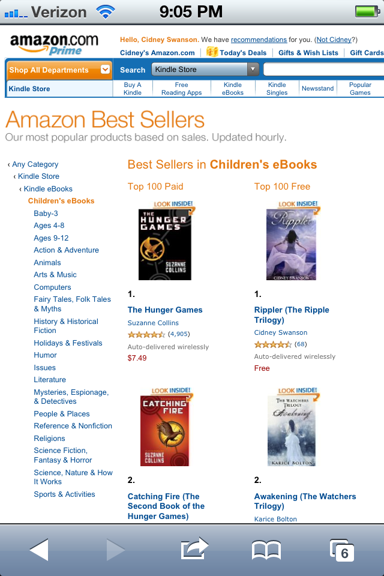Open the Rippler book cover thumbnail
384x576 pixels.
291,244
